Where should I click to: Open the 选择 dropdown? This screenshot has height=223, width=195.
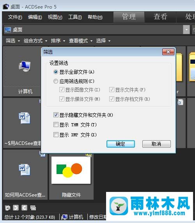click(x=103, y=41)
